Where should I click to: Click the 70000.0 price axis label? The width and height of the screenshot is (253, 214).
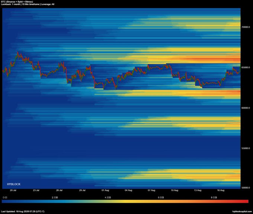tap(246, 27)
